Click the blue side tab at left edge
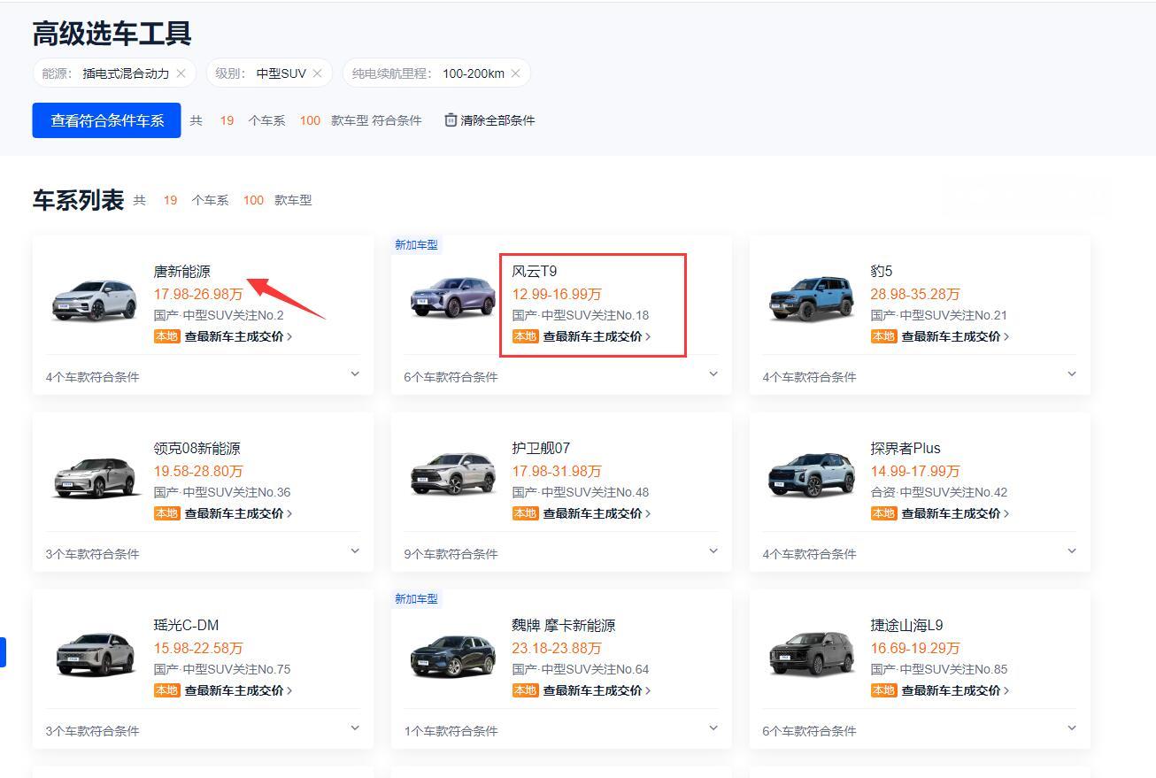 click(3, 652)
